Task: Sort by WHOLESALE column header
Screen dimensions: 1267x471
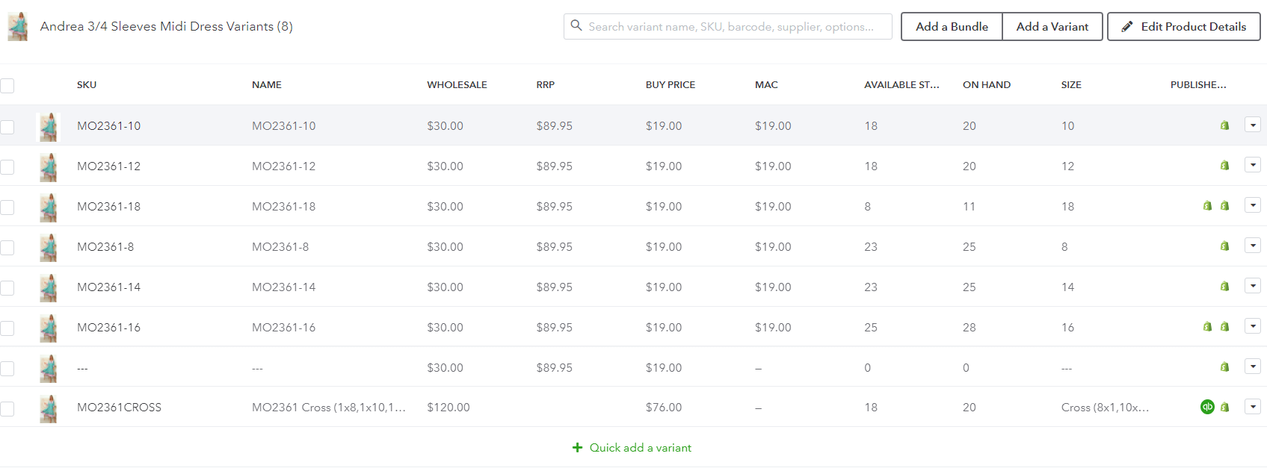Action: (x=457, y=85)
